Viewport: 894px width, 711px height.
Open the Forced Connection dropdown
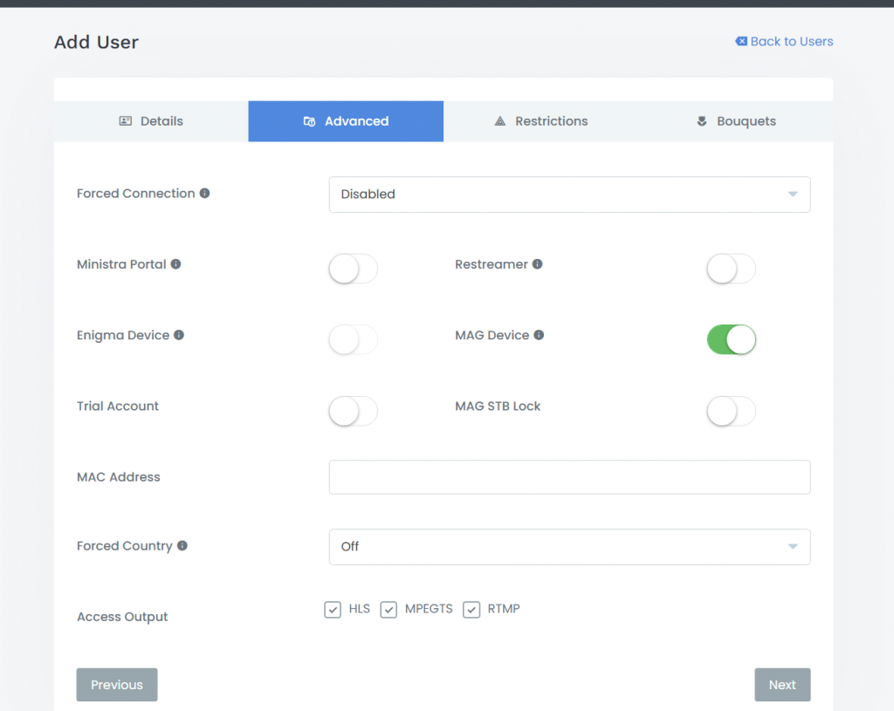tap(569, 195)
